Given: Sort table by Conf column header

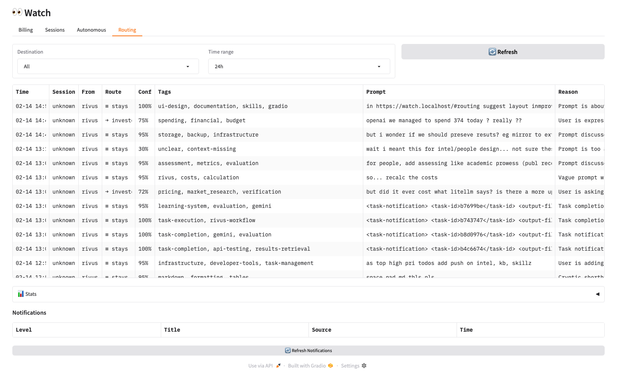Looking at the screenshot, I should pyautogui.click(x=145, y=92).
